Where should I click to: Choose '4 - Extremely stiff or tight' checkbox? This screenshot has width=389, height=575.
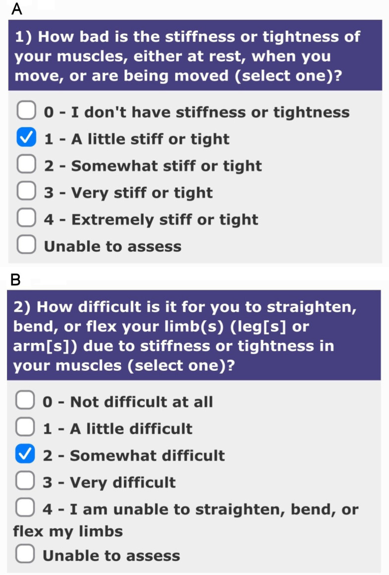[x=26, y=218]
